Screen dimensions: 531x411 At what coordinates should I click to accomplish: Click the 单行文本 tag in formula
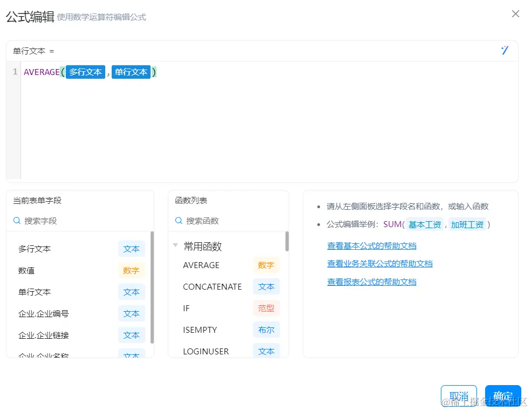(x=131, y=72)
